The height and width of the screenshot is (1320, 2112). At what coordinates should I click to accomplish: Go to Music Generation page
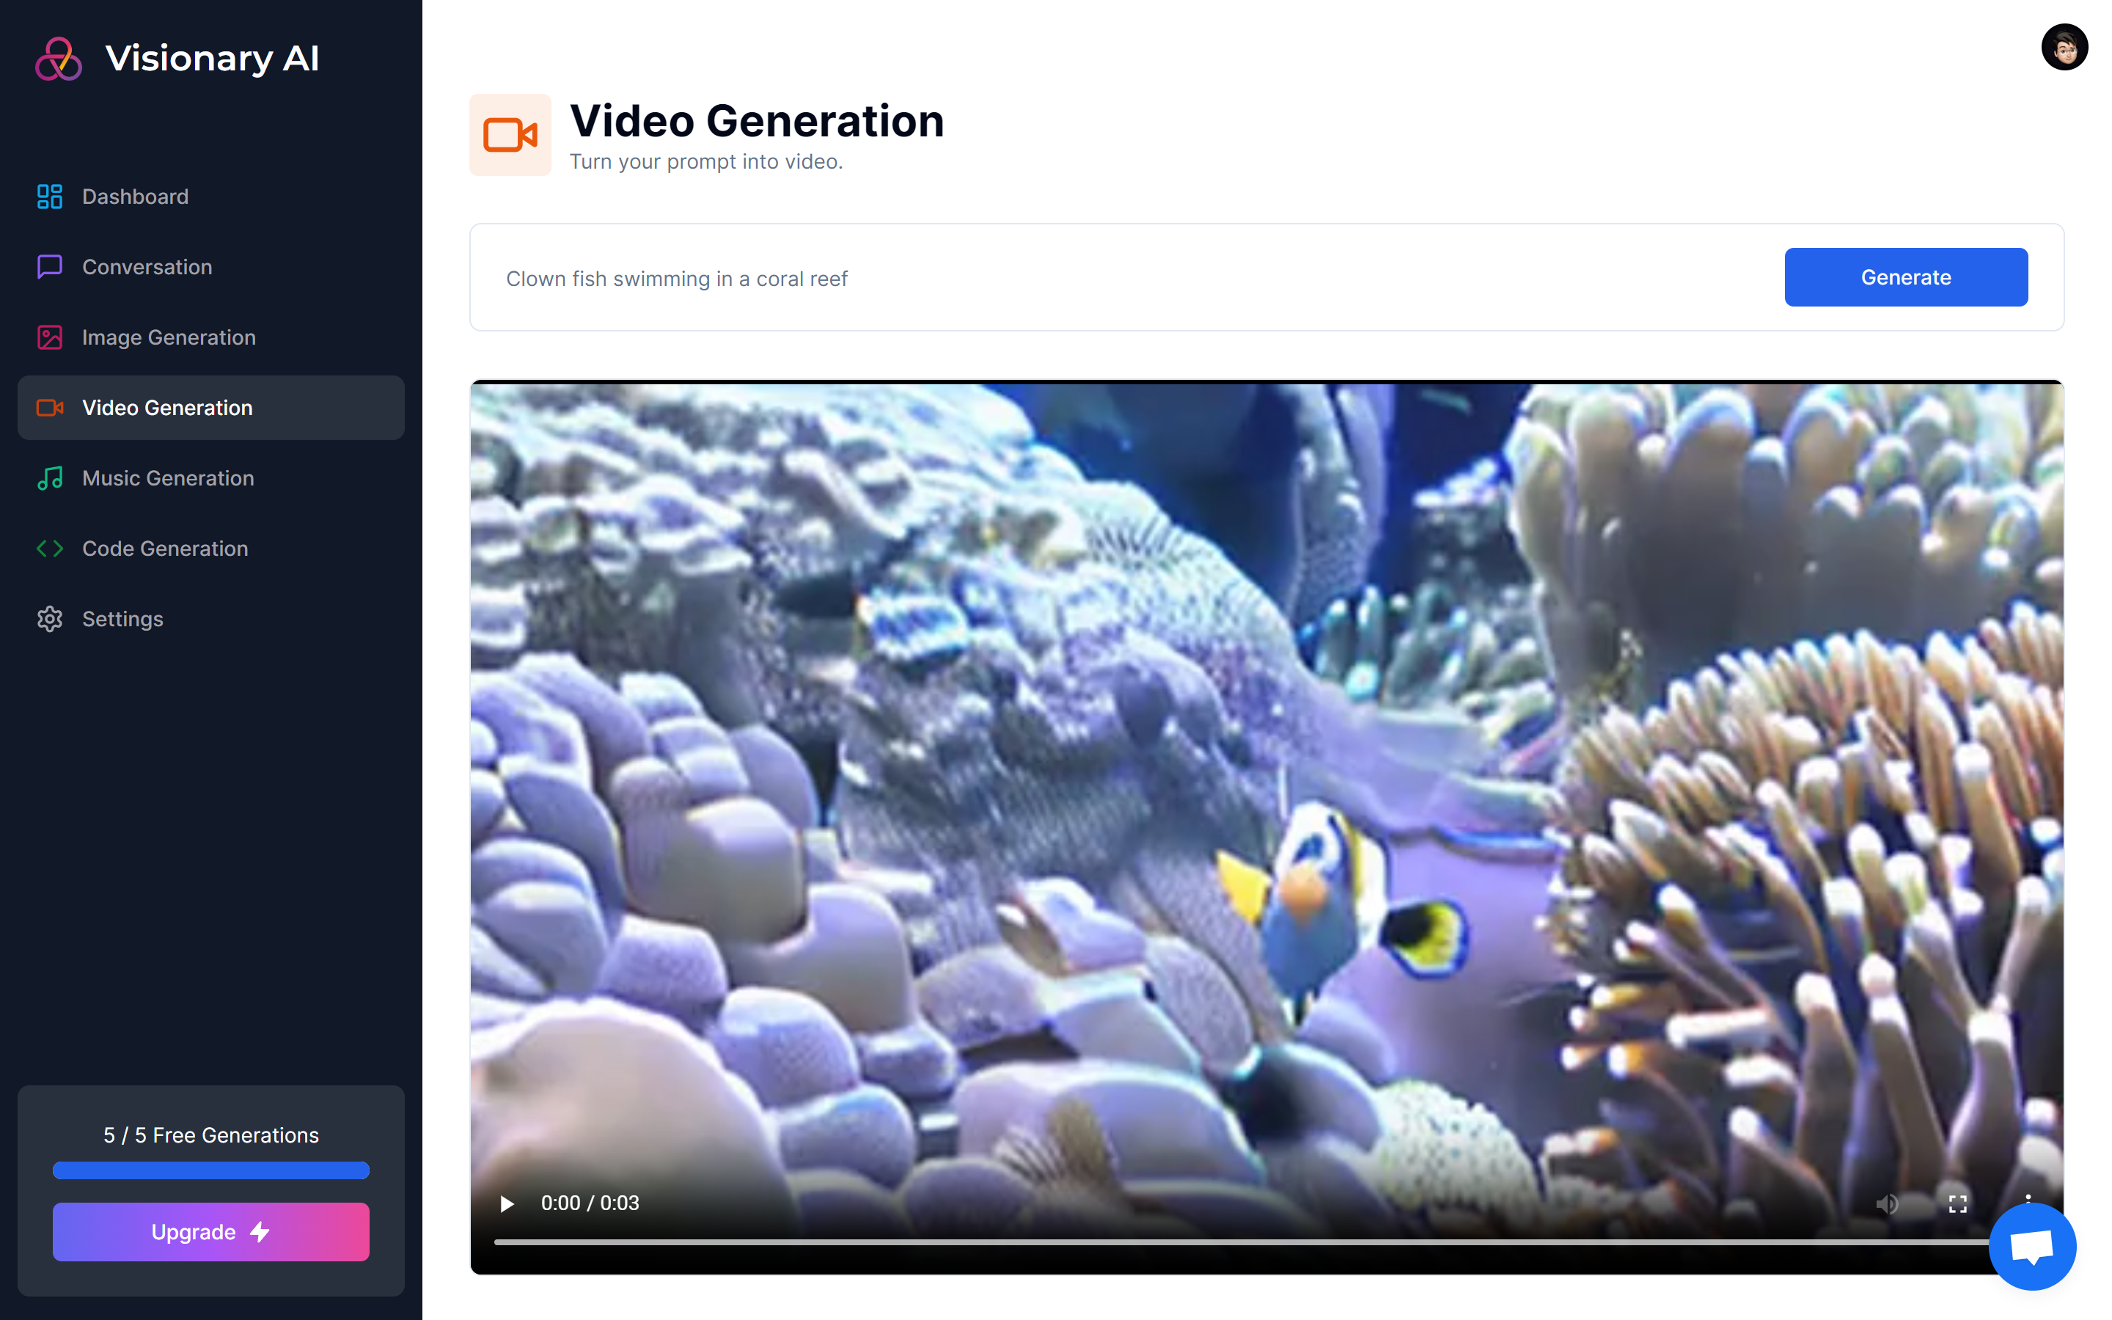167,477
